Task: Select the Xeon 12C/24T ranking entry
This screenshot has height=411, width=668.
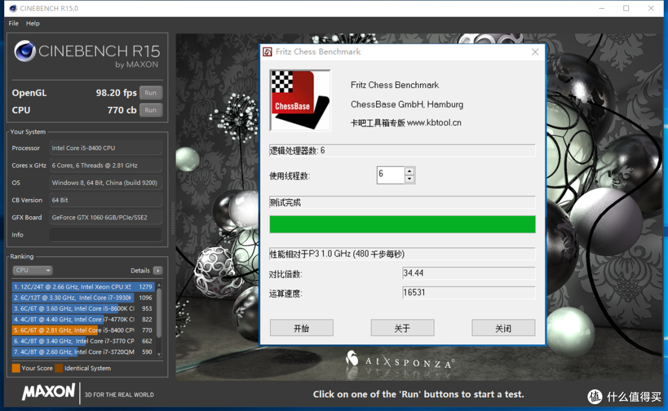Action: [83, 287]
